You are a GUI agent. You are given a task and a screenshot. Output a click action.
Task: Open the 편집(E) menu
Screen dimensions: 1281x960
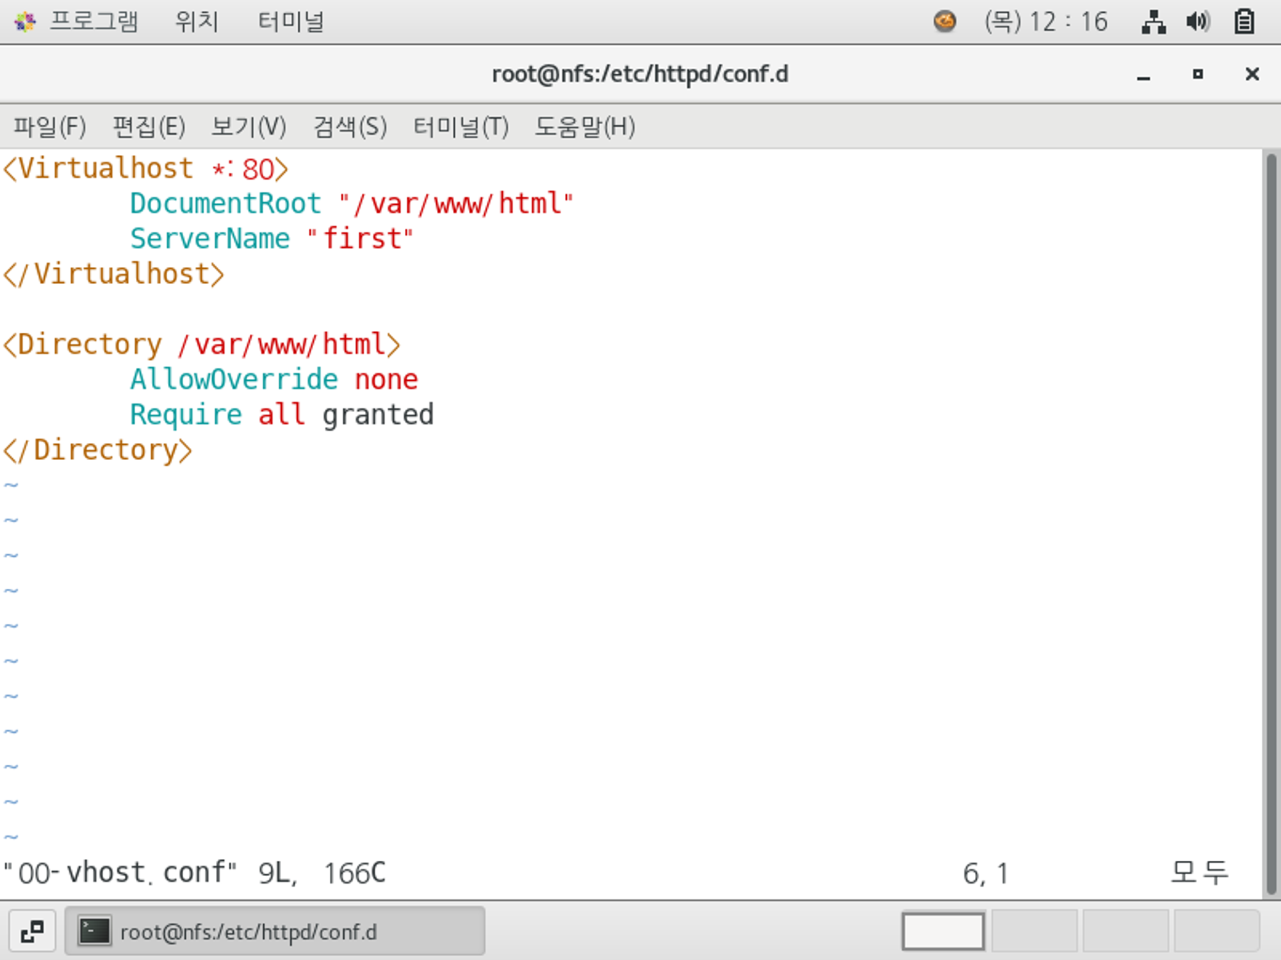(x=149, y=127)
